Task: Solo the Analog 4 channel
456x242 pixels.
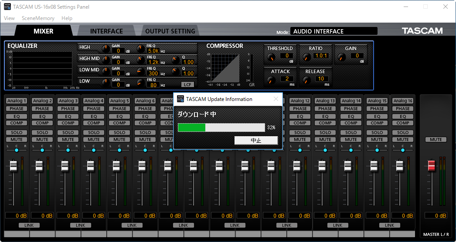Action: (94, 132)
